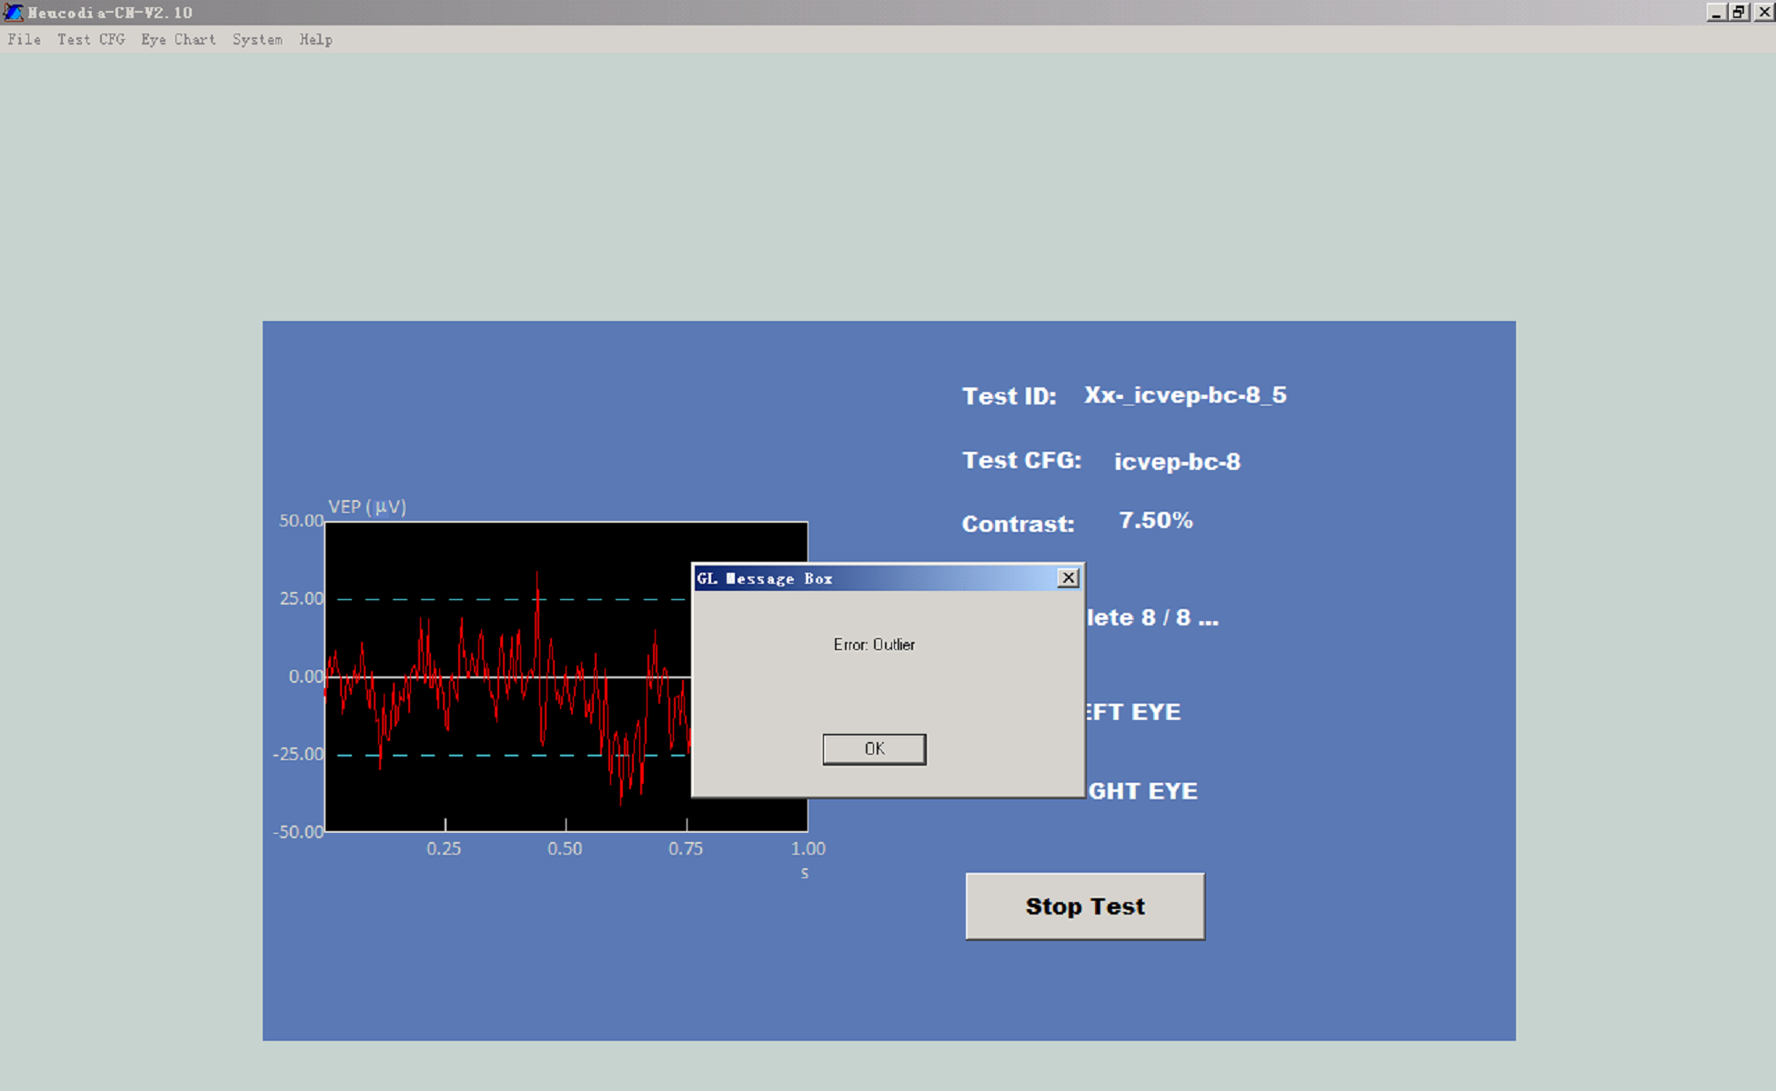Restore down the Neucodia window
Image resolution: width=1776 pixels, height=1091 pixels.
[1738, 12]
